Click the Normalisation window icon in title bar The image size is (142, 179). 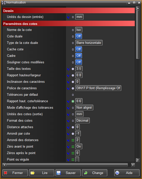3,2
